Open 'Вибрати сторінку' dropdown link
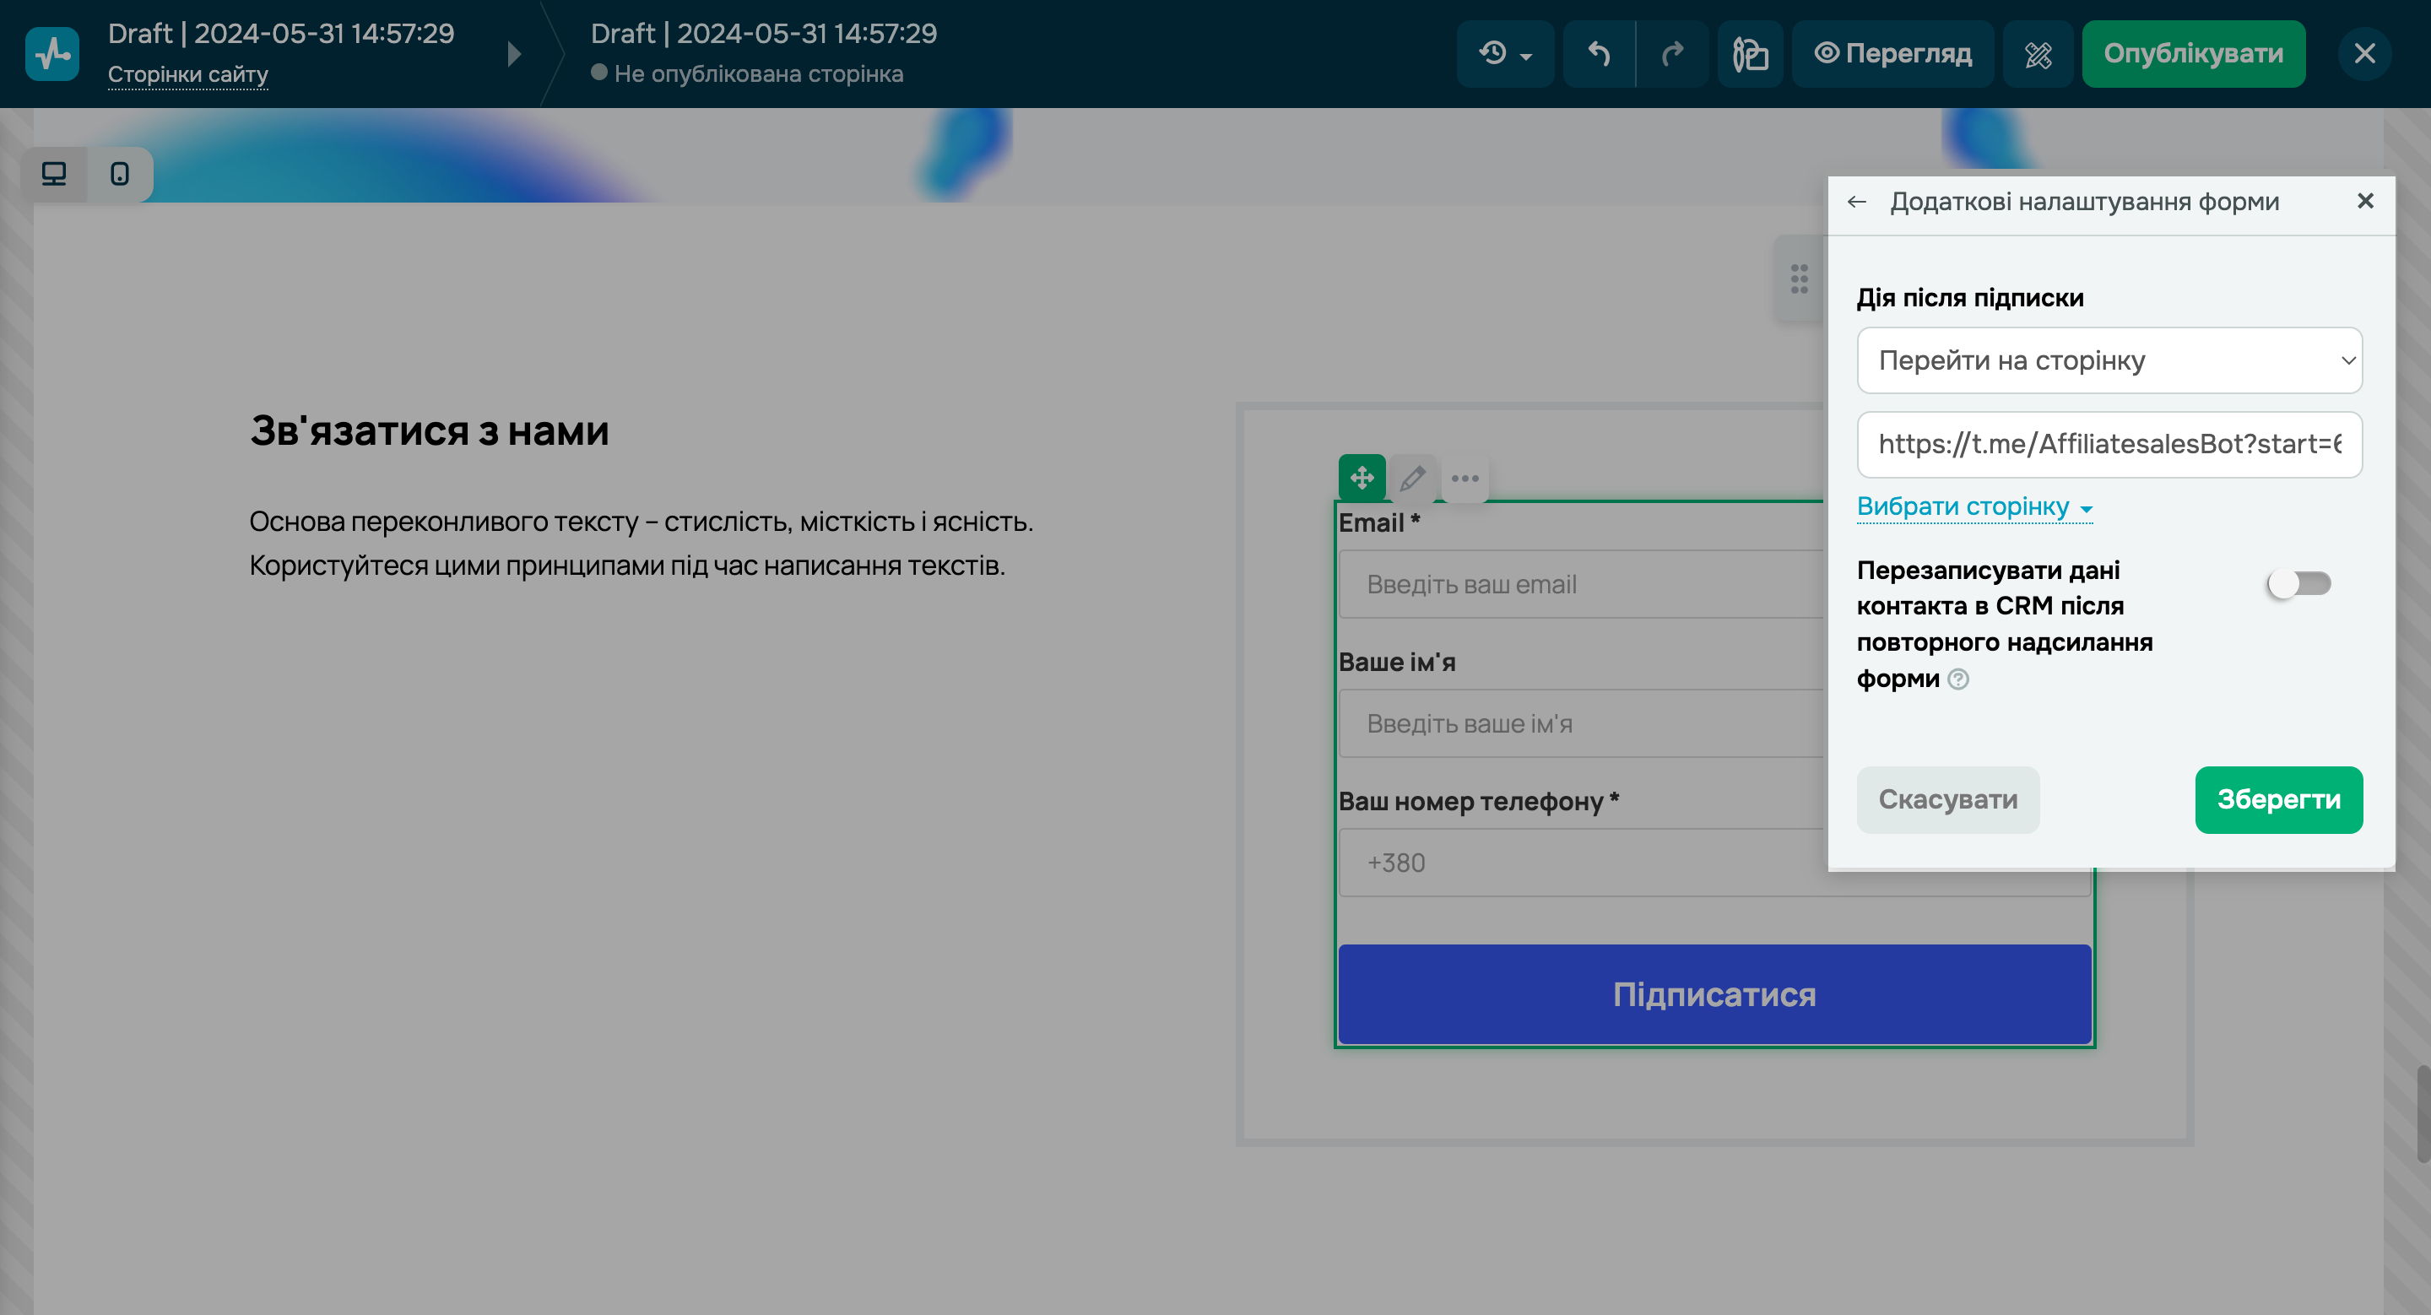 (x=1973, y=507)
